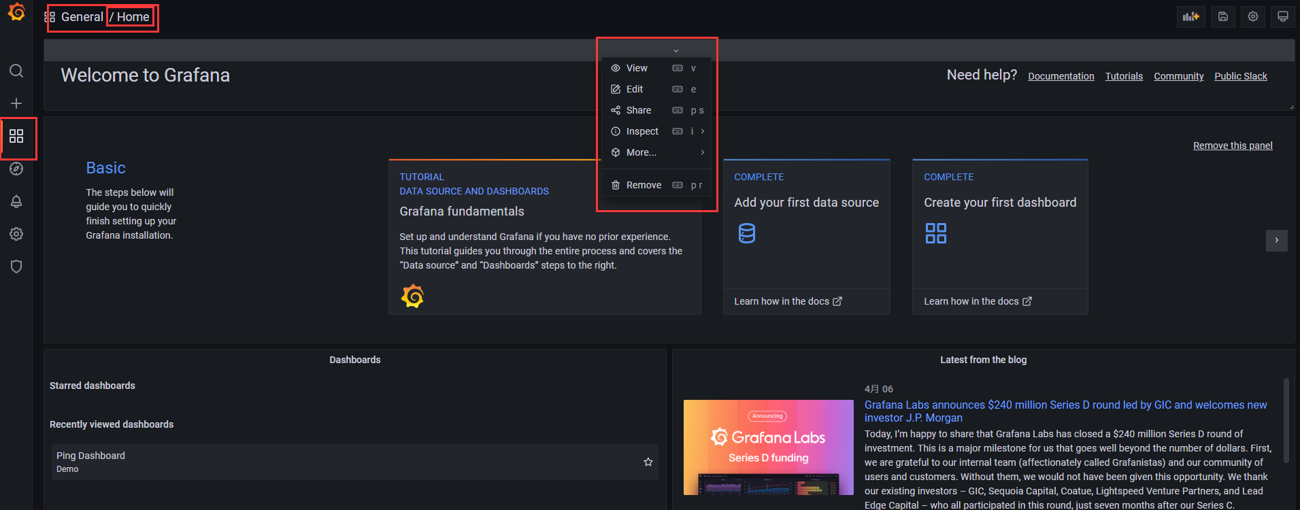Open the Configuration gear in sidebar
Screen dimensions: 1300x510
click(16, 234)
